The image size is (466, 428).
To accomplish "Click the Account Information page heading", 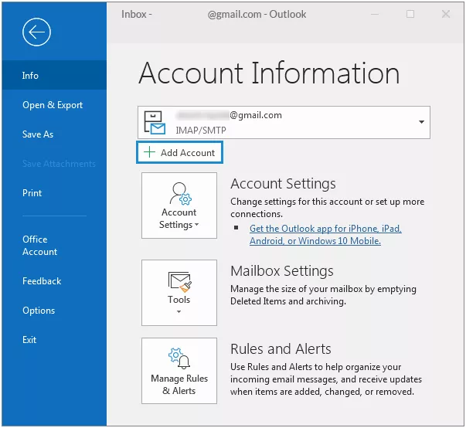I will pyautogui.click(x=269, y=73).
